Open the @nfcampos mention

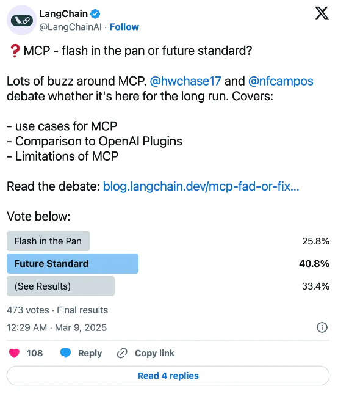click(281, 81)
